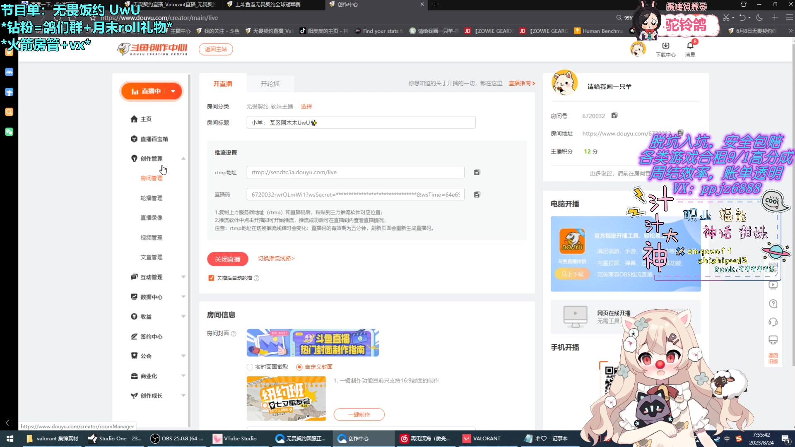Open OBS 25.0.8 from the taskbar

(177, 439)
